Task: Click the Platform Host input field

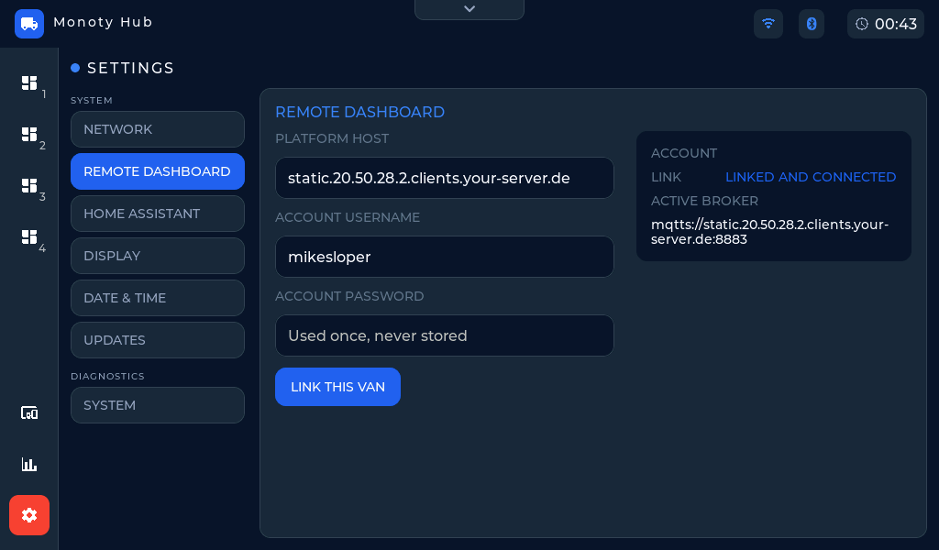Action: click(445, 178)
